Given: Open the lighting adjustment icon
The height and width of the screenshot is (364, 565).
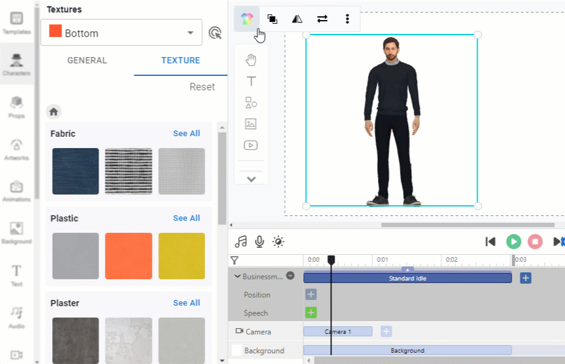Looking at the screenshot, I should pyautogui.click(x=278, y=242).
